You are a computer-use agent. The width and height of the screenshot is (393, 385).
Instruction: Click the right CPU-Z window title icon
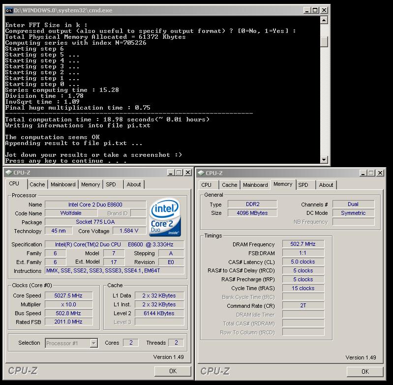tap(201, 173)
